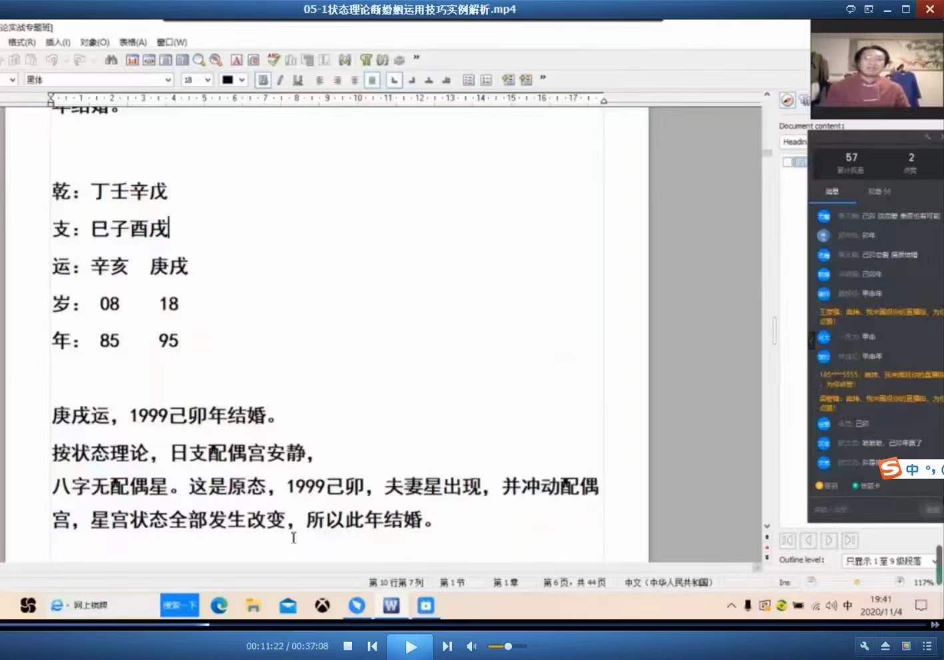
Task: Click the spell check ABC icon
Action: click(273, 60)
